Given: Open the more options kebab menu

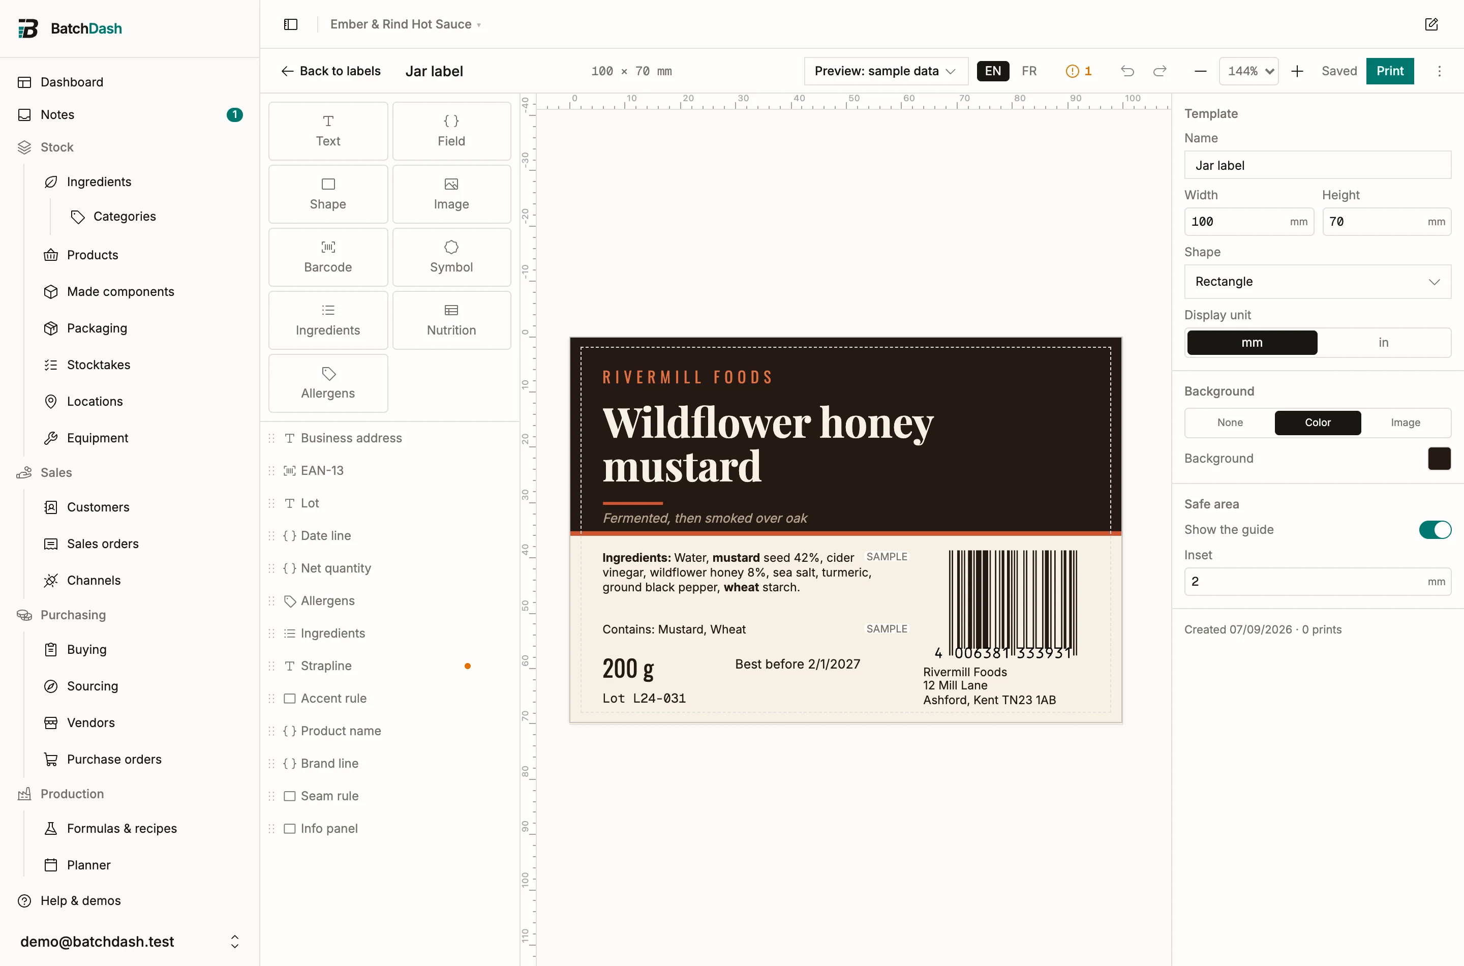Looking at the screenshot, I should click(x=1439, y=71).
